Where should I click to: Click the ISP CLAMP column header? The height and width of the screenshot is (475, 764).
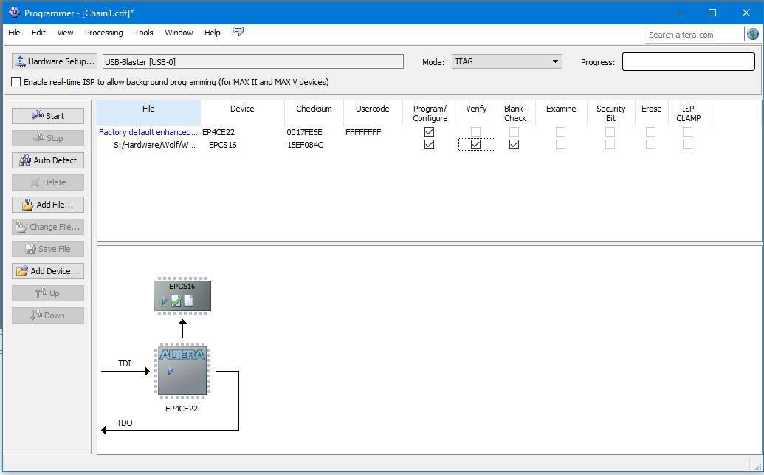[689, 113]
